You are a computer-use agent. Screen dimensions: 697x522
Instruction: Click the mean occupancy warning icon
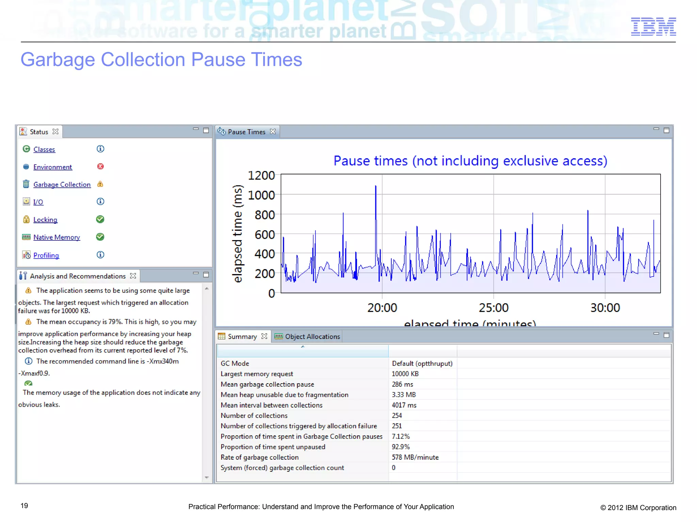[x=29, y=322]
